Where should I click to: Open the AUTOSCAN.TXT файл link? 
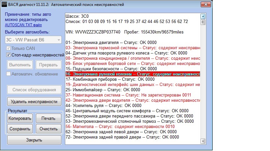point(23,25)
